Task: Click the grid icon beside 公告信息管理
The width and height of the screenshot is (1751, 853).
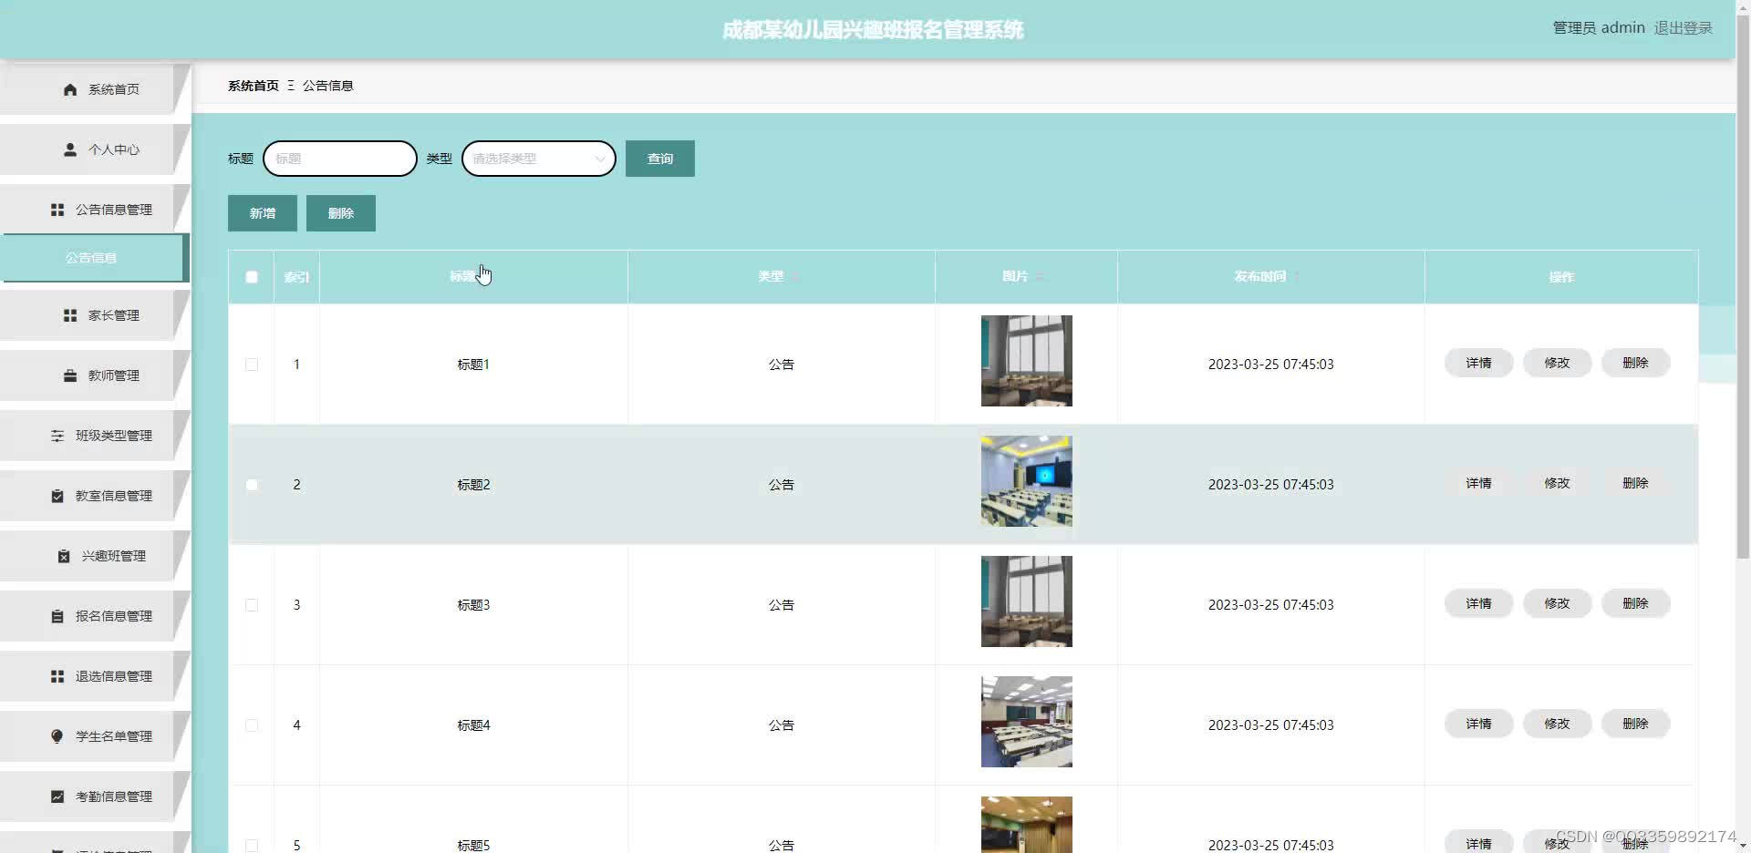Action: (57, 210)
